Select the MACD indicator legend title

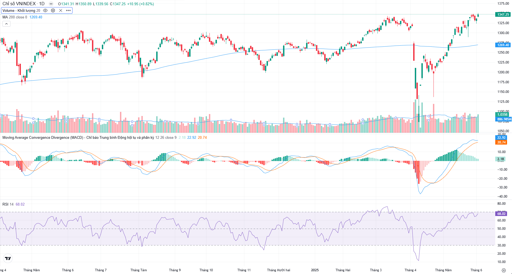tap(78, 137)
